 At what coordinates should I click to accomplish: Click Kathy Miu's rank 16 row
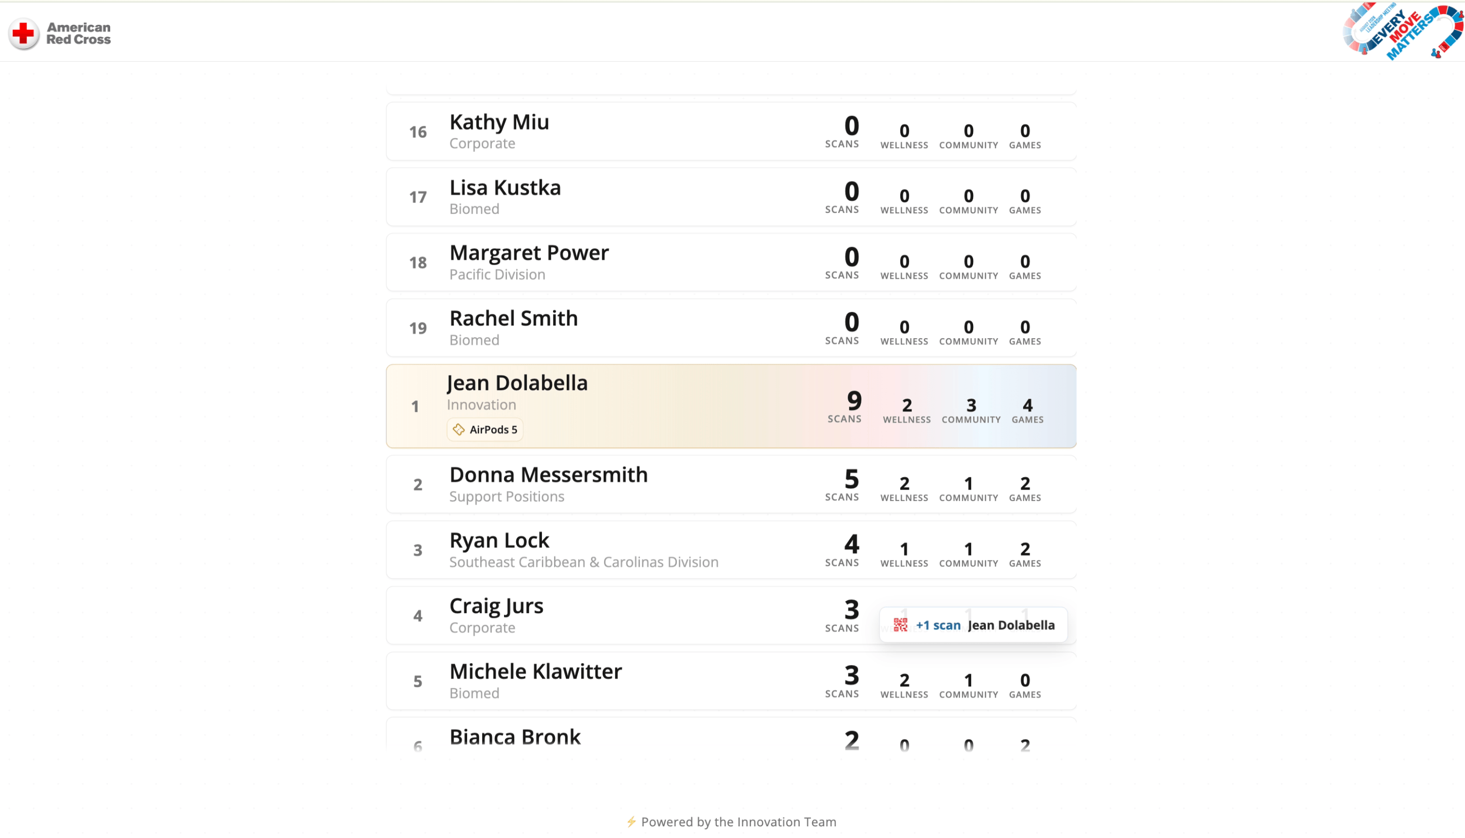tap(731, 132)
